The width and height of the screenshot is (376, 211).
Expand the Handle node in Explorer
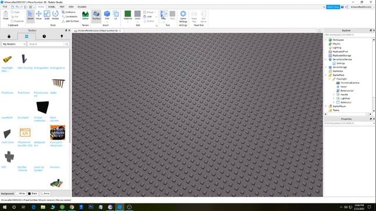334,94
